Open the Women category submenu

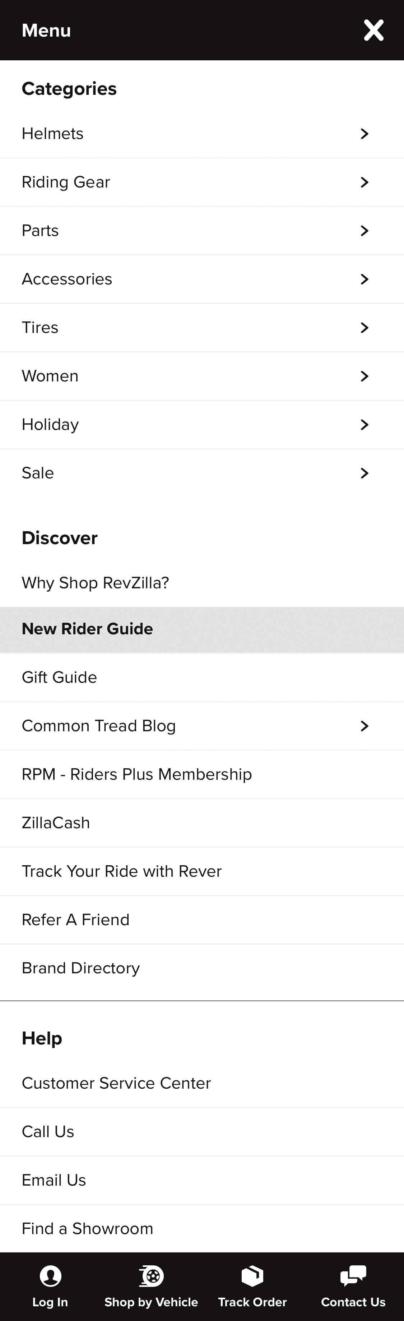pyautogui.click(x=364, y=376)
